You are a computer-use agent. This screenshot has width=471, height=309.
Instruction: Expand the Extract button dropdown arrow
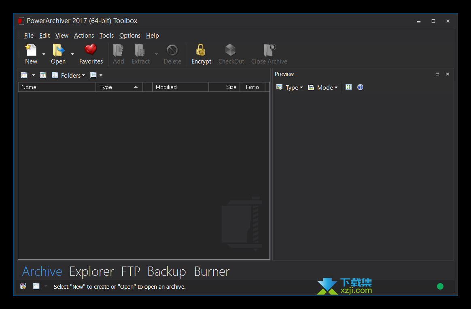(x=156, y=54)
